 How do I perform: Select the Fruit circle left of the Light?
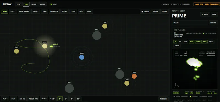click(x=16, y=51)
